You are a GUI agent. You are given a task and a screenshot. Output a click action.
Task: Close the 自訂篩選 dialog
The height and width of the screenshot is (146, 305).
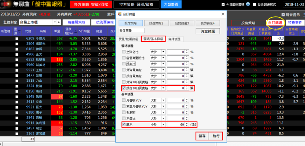(x=223, y=14)
